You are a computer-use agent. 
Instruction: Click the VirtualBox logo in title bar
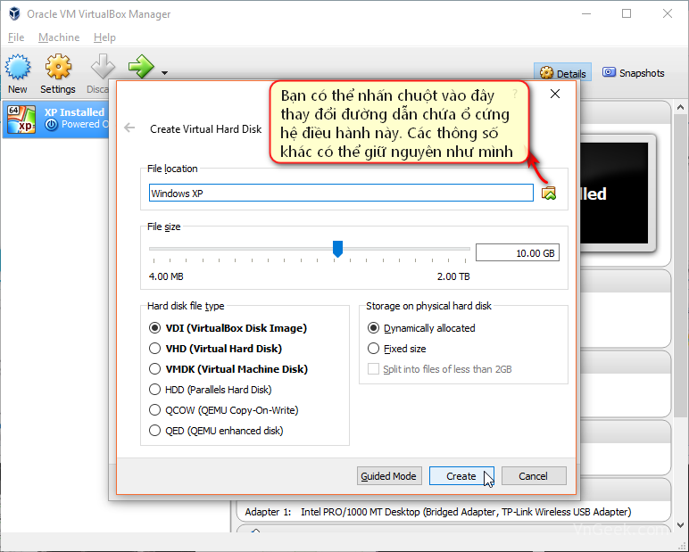[x=14, y=13]
